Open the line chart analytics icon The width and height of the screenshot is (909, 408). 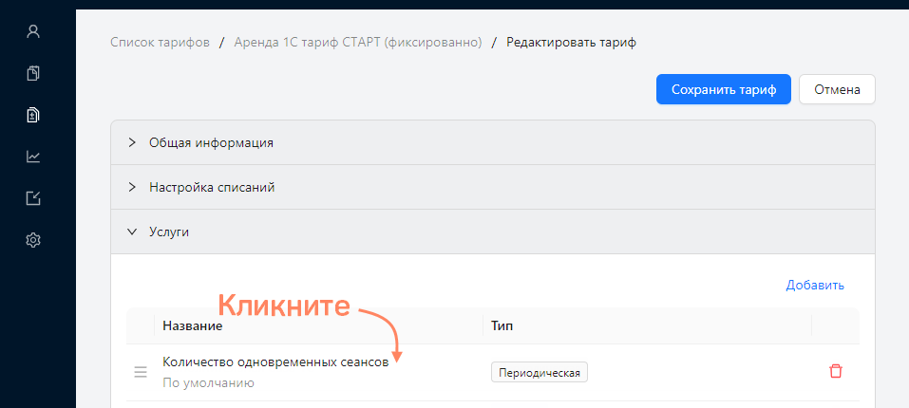33,157
